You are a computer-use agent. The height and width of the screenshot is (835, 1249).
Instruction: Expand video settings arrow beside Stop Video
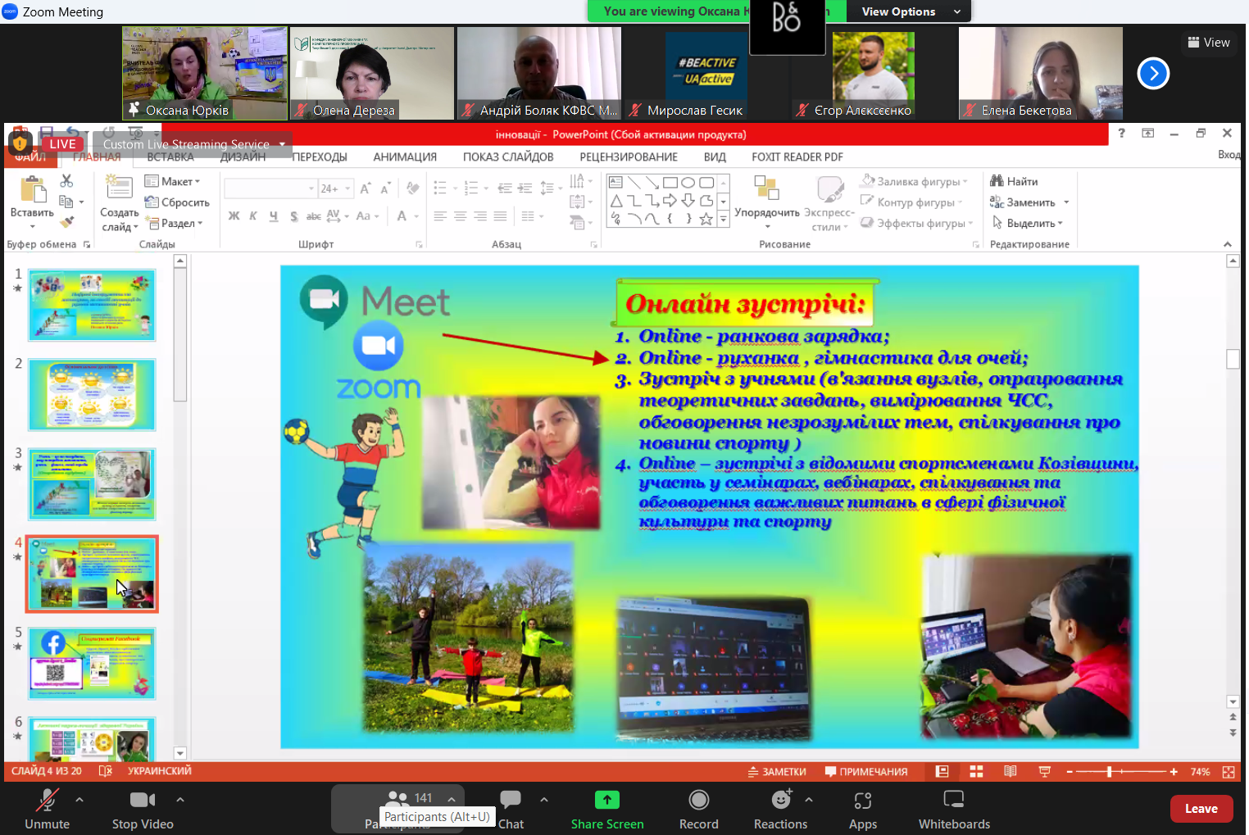(x=179, y=800)
